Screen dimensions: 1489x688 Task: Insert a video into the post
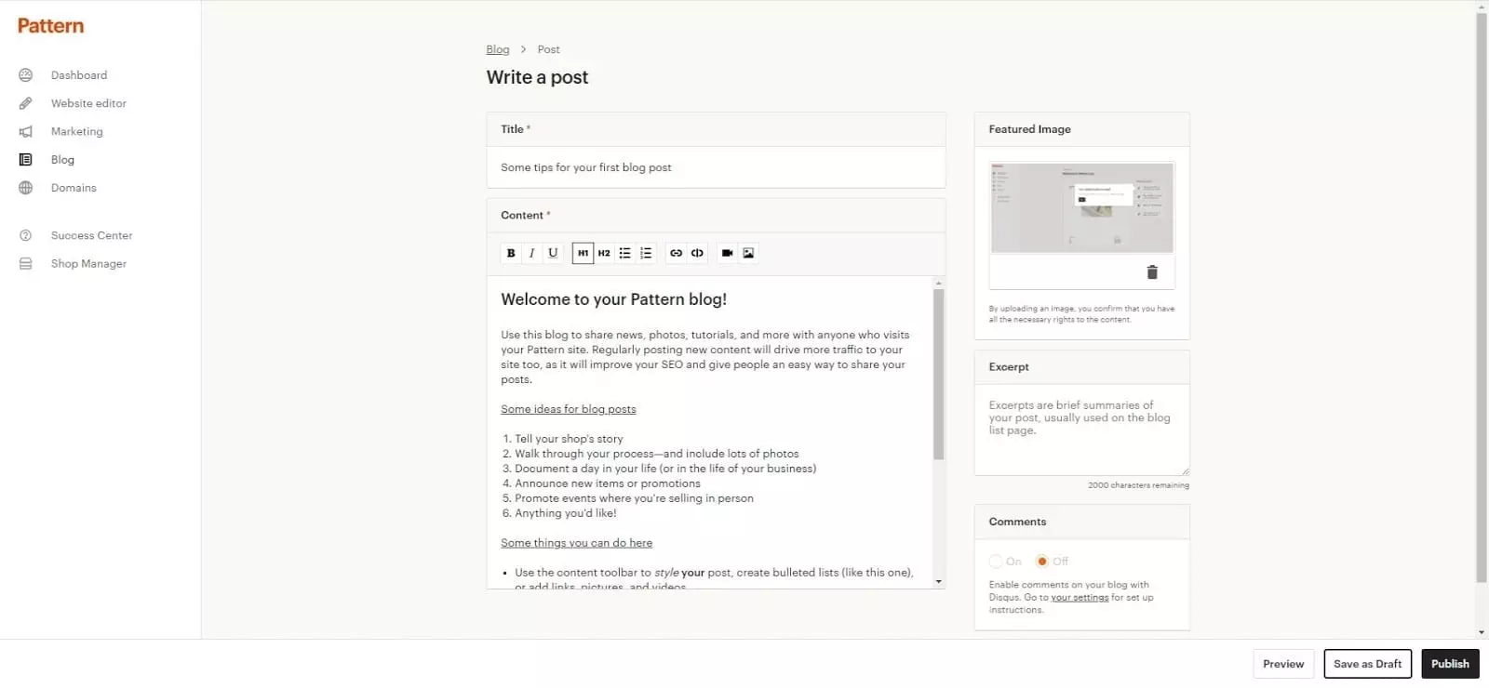pos(727,252)
